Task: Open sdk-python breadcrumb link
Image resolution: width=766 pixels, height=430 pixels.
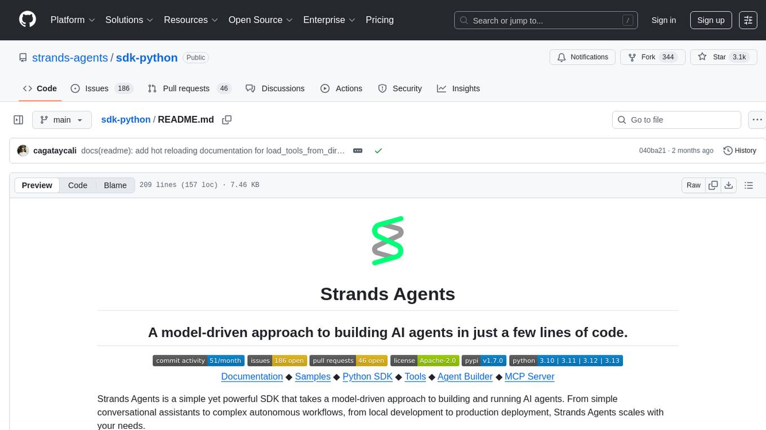Action: coord(126,119)
